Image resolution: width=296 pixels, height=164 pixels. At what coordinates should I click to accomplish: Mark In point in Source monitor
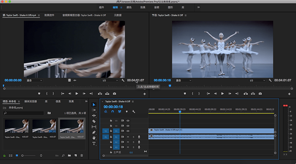tap(47, 94)
